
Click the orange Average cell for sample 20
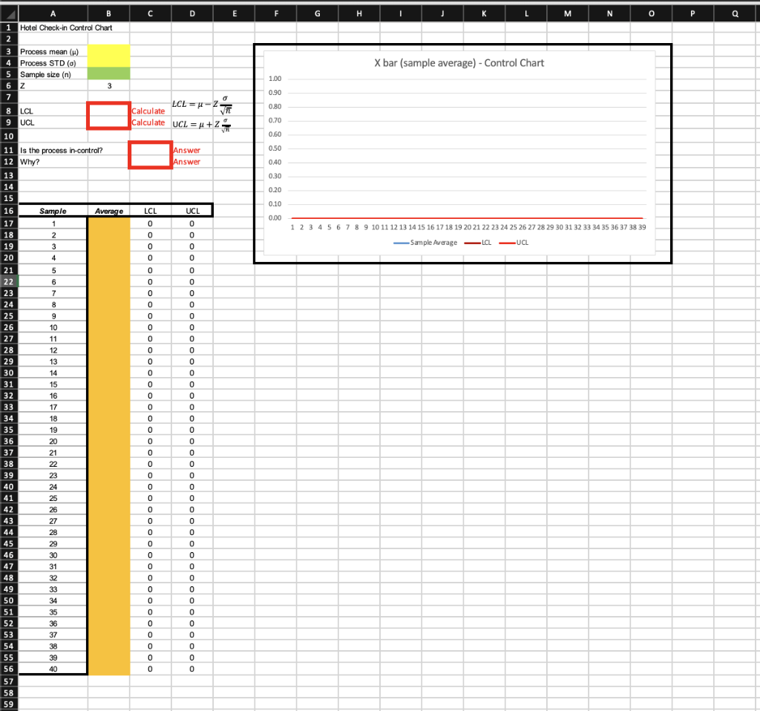tap(108, 441)
